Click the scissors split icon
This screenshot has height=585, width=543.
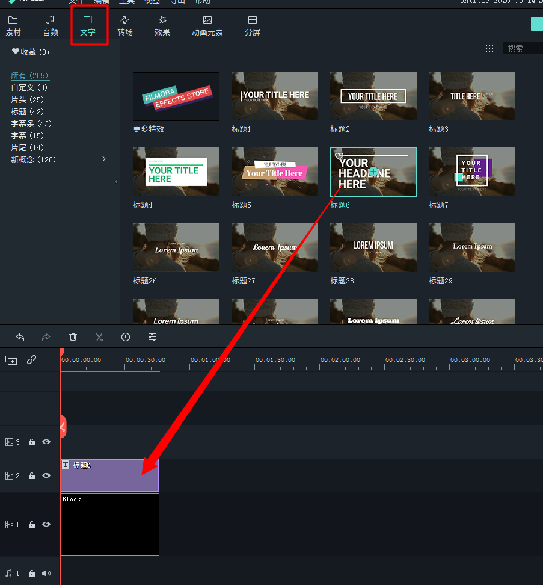coord(99,337)
